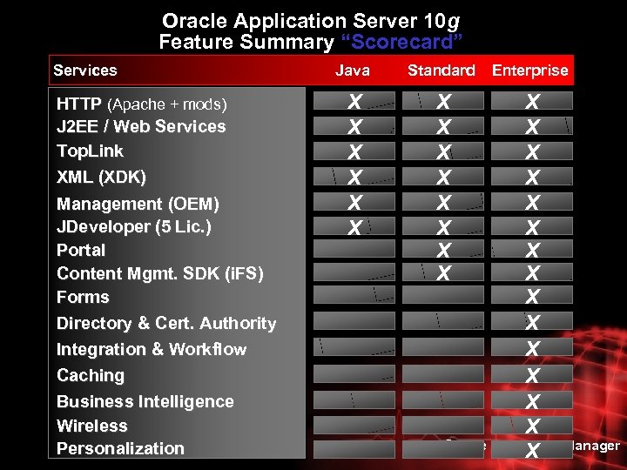Image resolution: width=627 pixels, height=470 pixels.
Task: Click the X in JDeveloper row, Enterprise column
Action: 532,227
